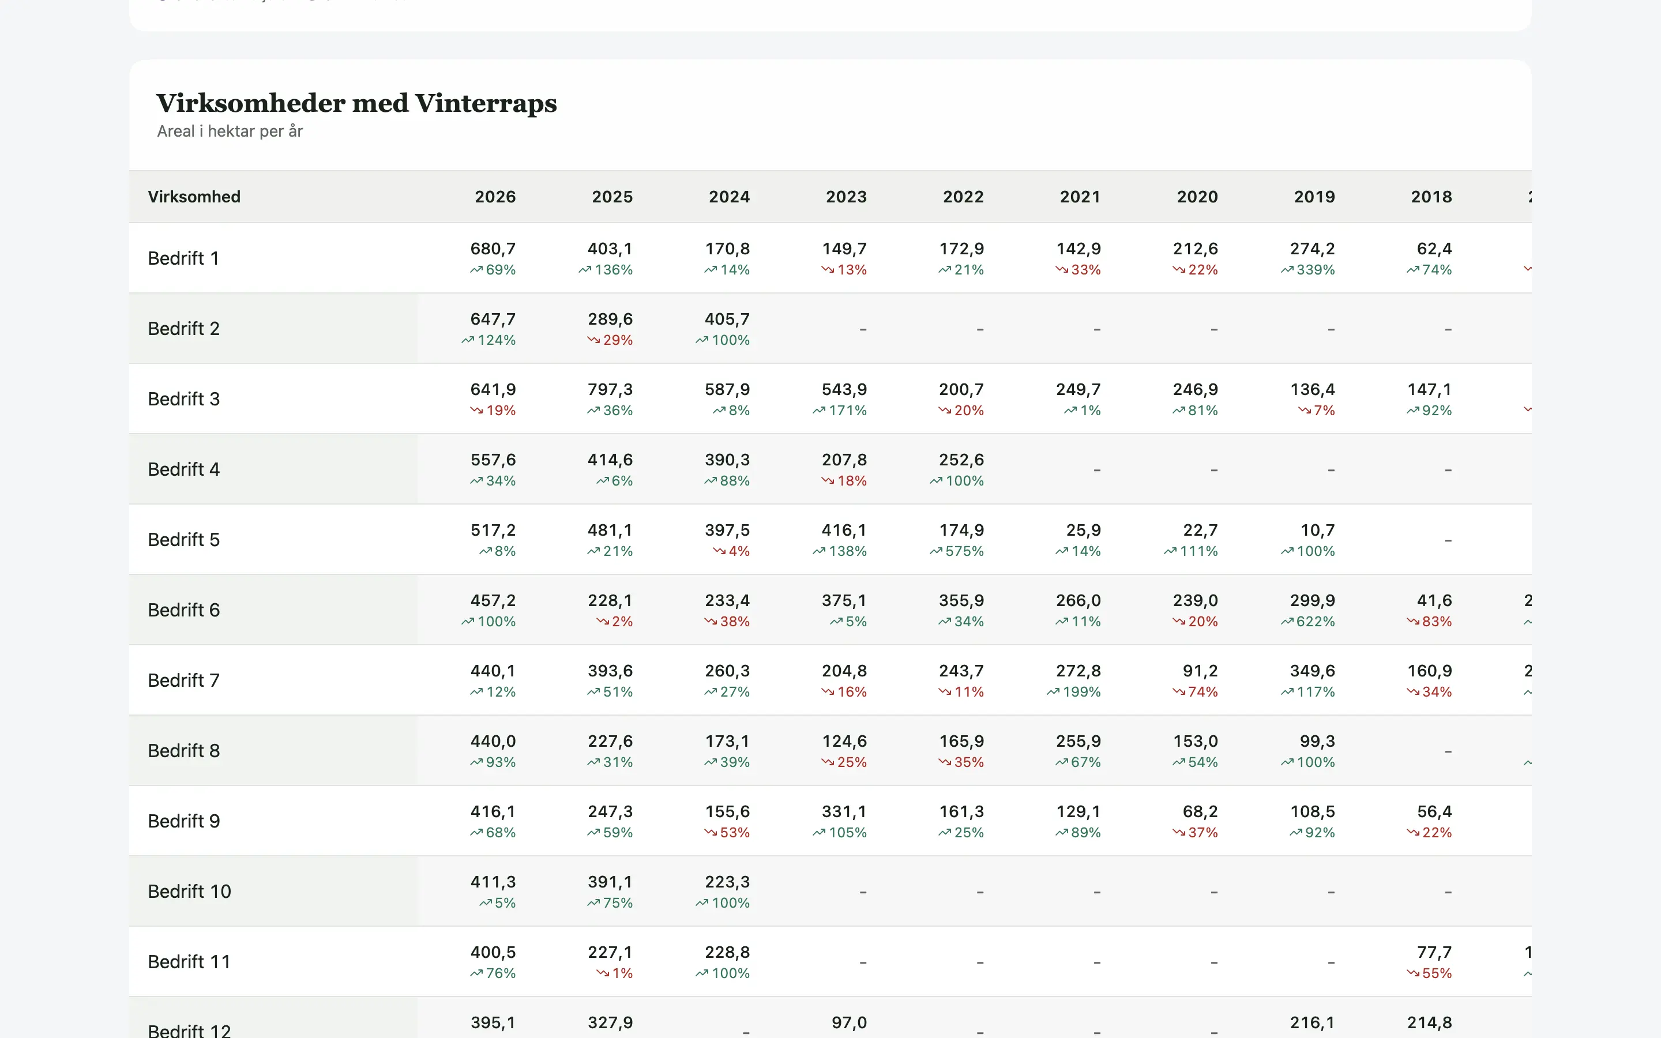
Task: Click the upward trend icon beside 339%
Action: click(1287, 270)
